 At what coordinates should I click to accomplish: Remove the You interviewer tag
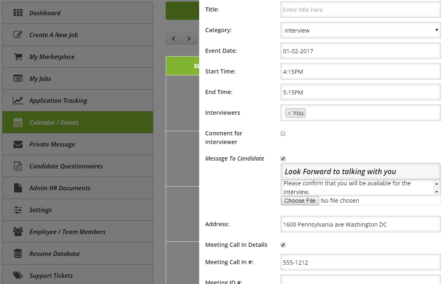coord(289,113)
